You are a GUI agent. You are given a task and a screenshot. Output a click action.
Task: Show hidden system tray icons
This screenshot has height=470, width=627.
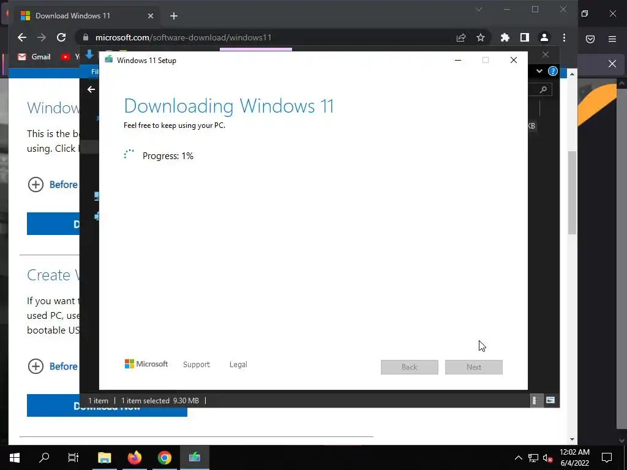(x=518, y=458)
